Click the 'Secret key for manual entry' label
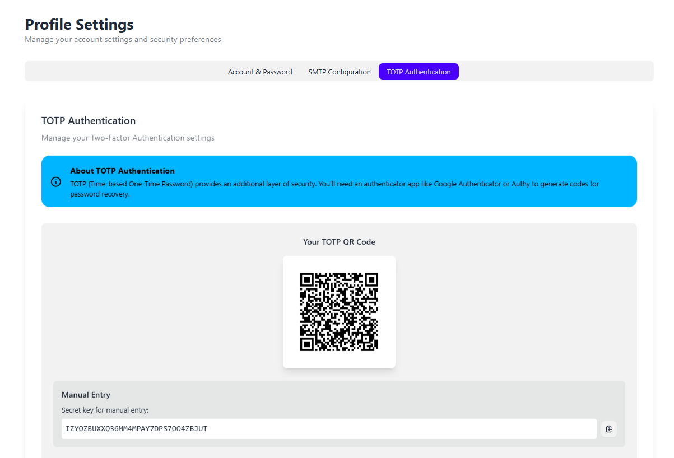 coord(105,410)
